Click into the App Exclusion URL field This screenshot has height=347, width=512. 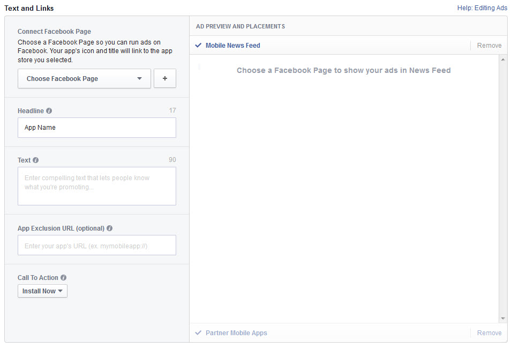click(x=96, y=246)
